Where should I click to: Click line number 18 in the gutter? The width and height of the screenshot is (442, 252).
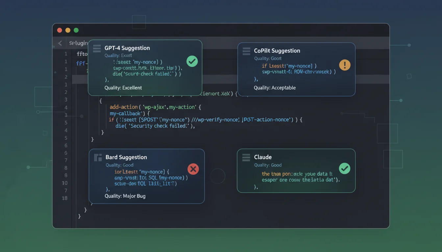[64, 198]
